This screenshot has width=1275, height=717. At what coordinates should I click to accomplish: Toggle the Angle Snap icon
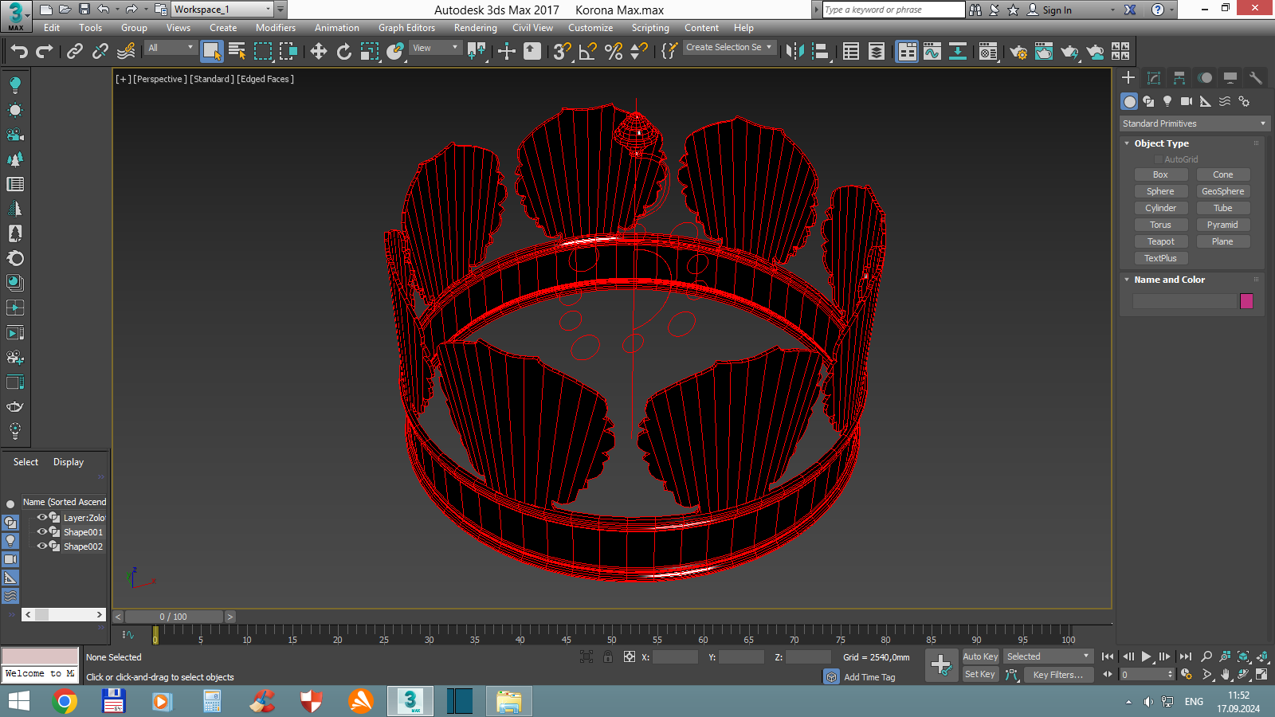(x=587, y=52)
